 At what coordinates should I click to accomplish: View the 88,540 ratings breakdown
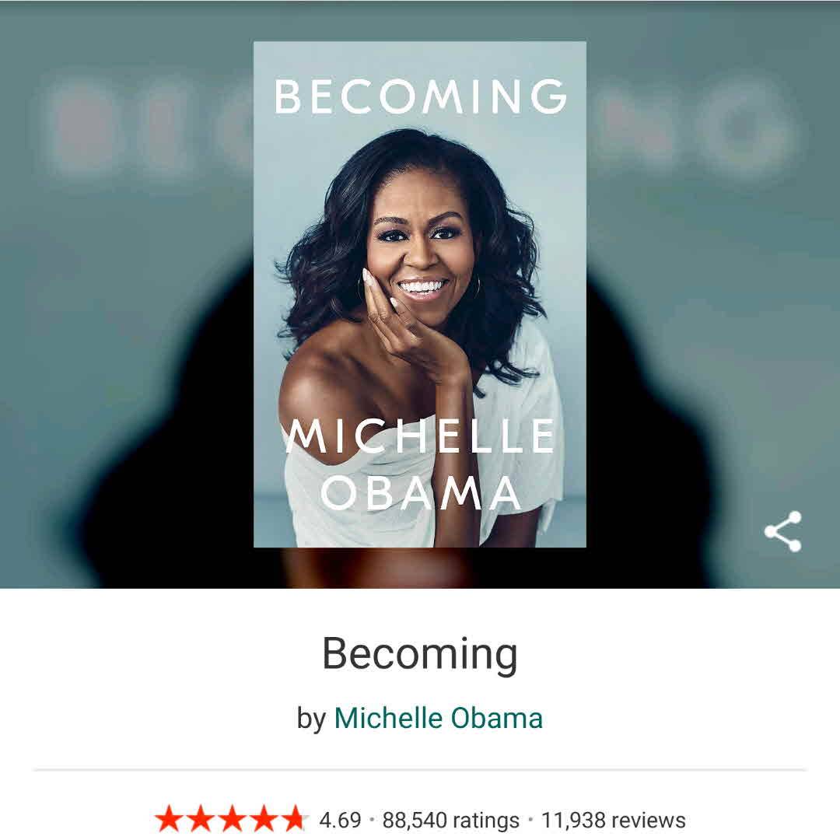[x=450, y=821]
